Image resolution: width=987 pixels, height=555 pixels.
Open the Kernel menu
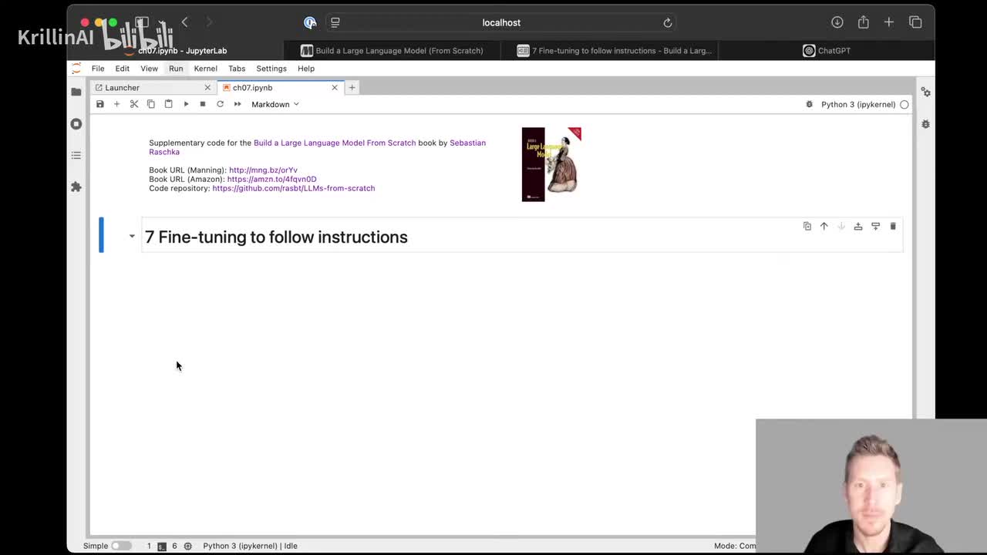point(205,69)
